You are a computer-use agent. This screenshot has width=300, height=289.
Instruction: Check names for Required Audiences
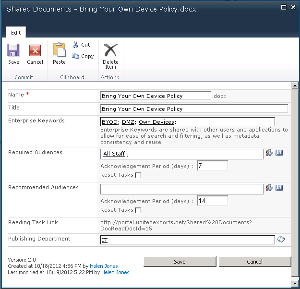click(x=269, y=153)
